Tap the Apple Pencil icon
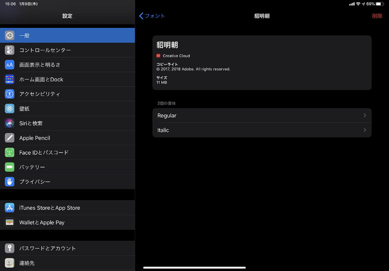389x271 pixels. coord(9,138)
